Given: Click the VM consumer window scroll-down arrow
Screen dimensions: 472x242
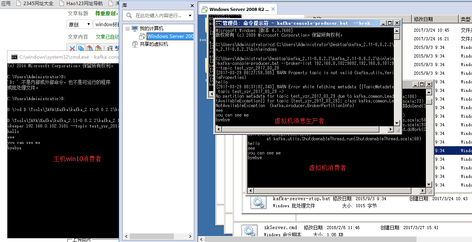Looking at the screenshot, I should coord(429,185).
